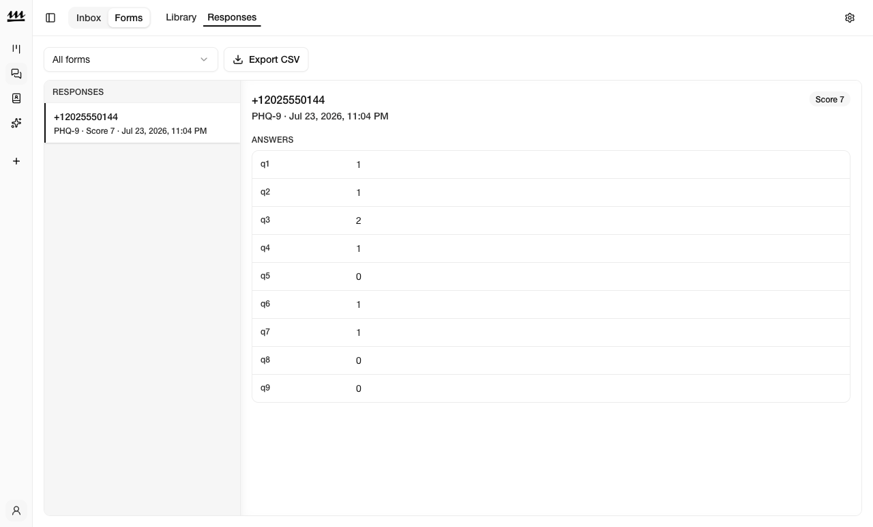Click the q9 answer row label
The width and height of the screenshot is (873, 527).
point(265,388)
